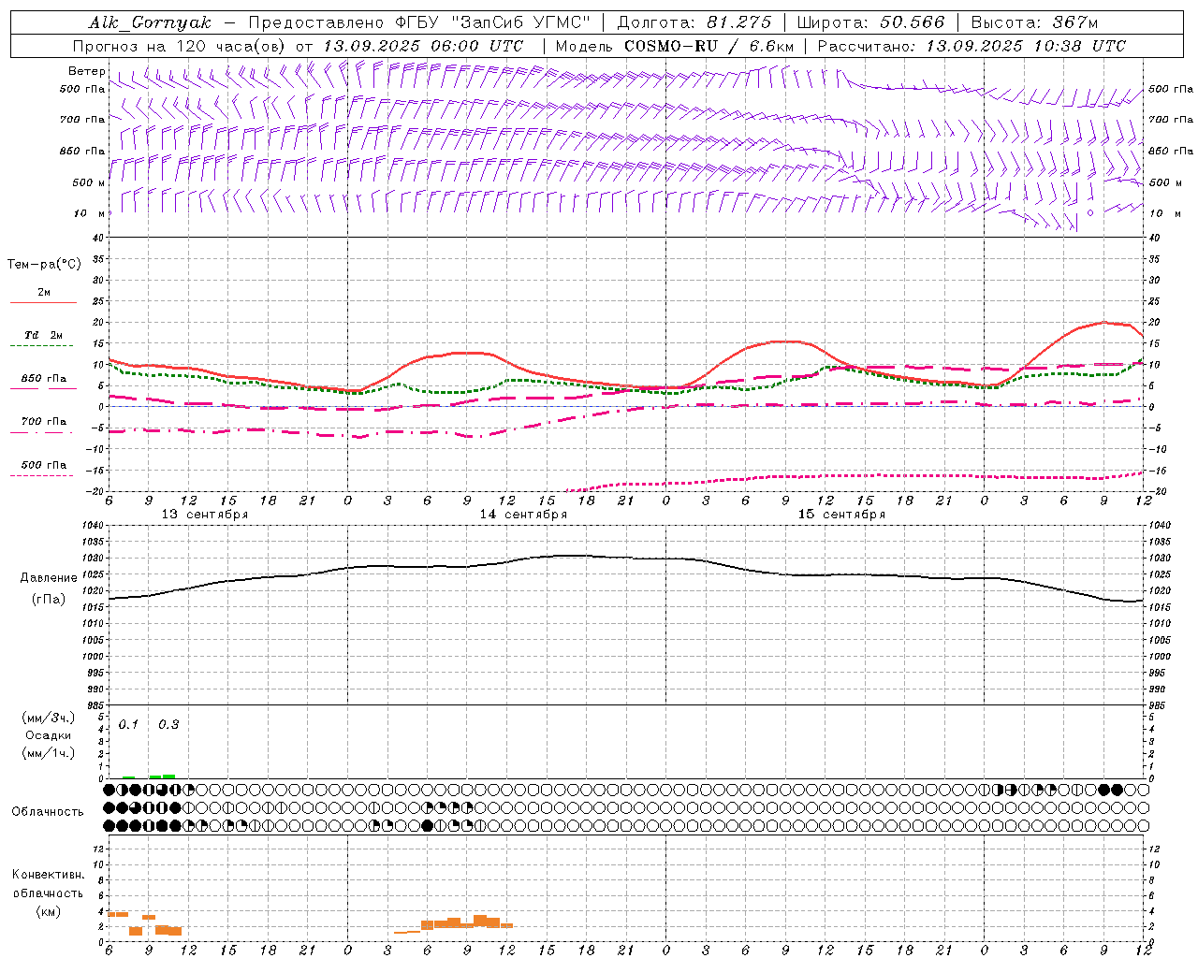This screenshot has width=1198, height=958.
Task: Click the latitude value Широта: 50.566
Action: point(869,22)
